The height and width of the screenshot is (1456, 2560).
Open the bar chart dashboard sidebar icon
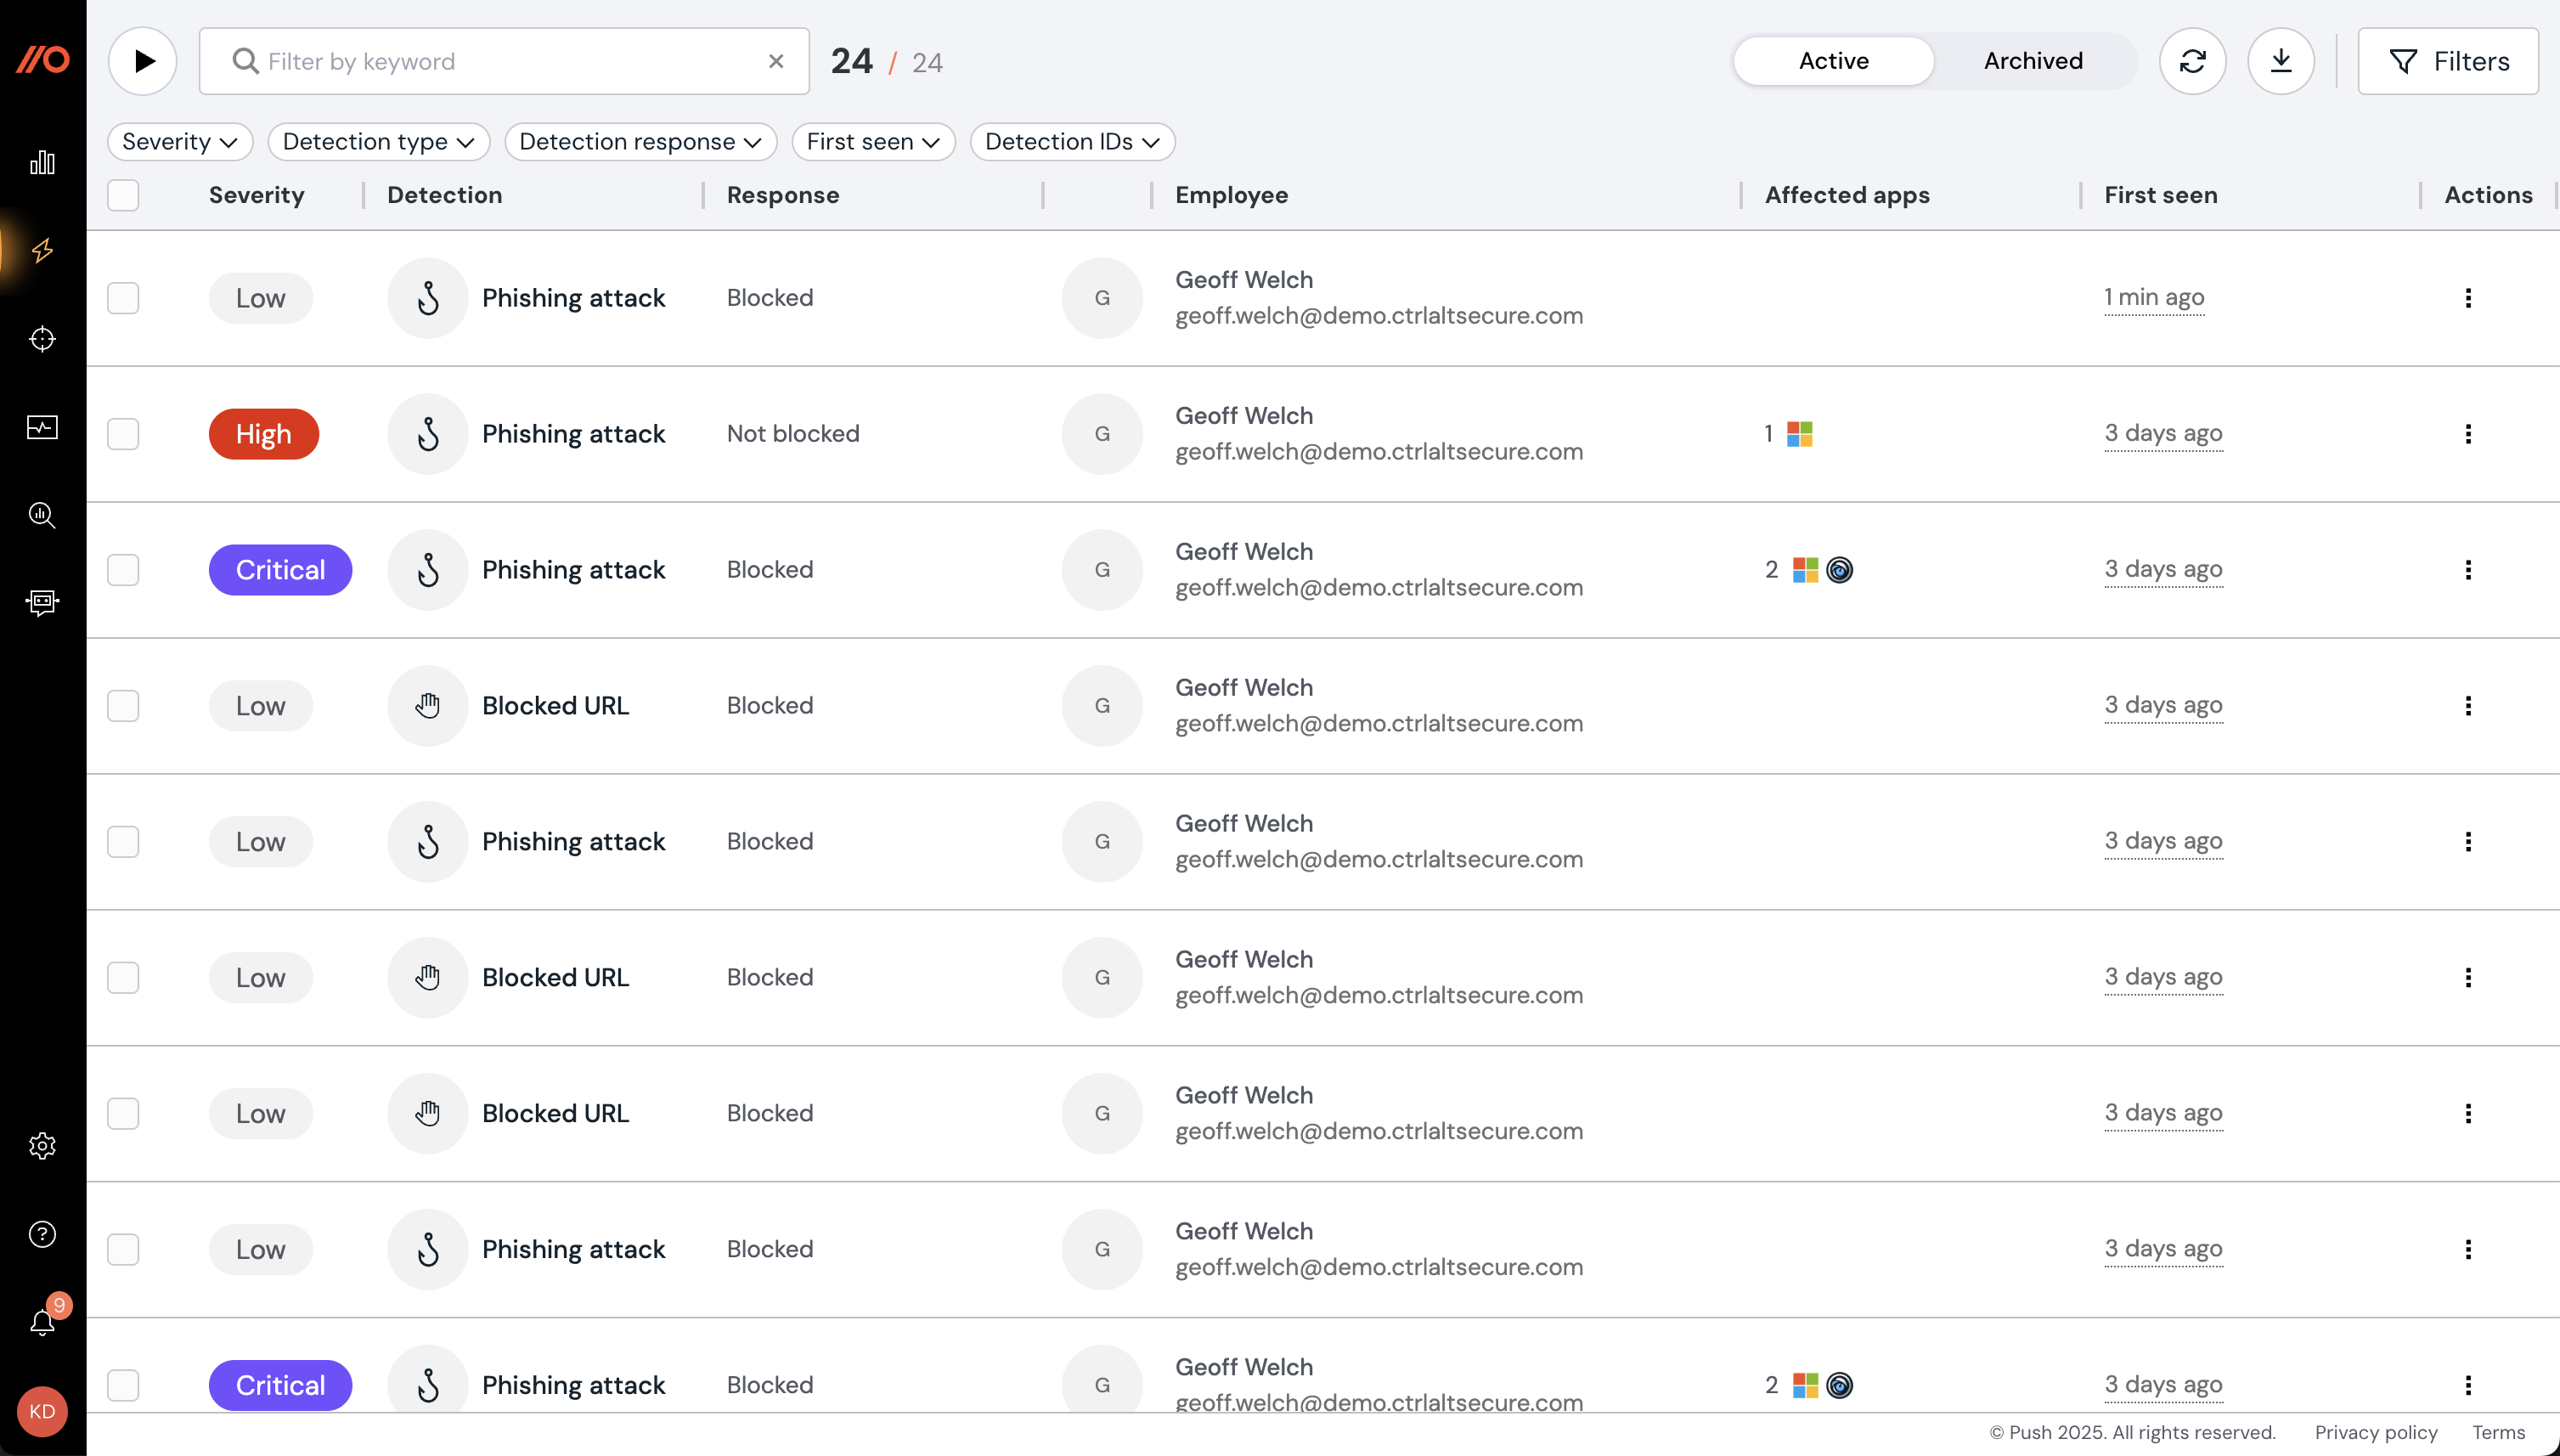point(42,162)
